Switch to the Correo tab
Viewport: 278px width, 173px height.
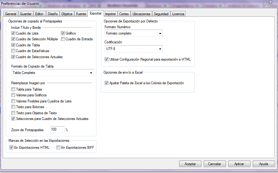[x=124, y=14]
